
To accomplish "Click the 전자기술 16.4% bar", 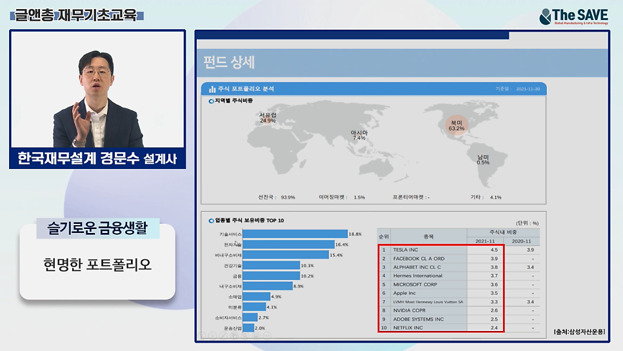I will (x=288, y=245).
